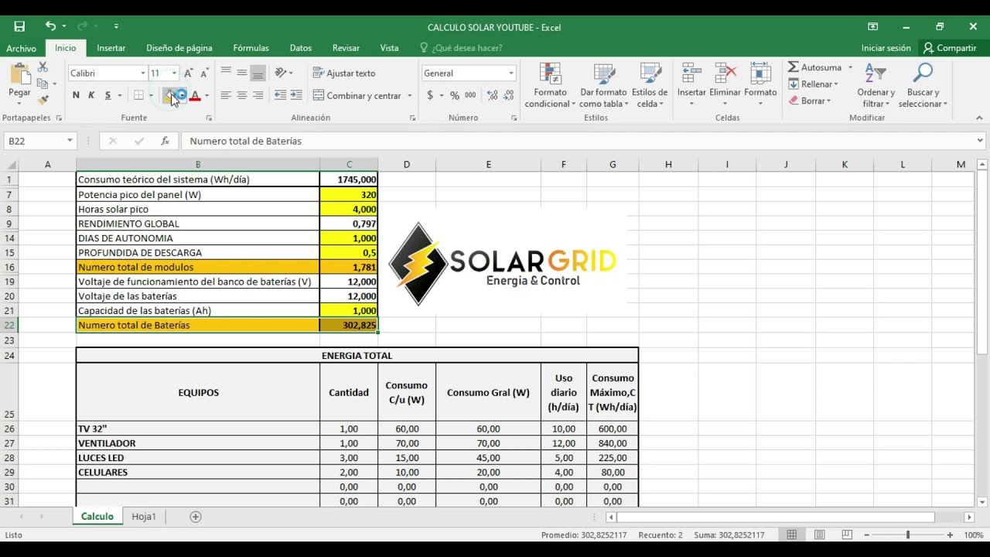The image size is (990, 557).
Task: Switch to the Vista tab
Action: pos(389,48)
